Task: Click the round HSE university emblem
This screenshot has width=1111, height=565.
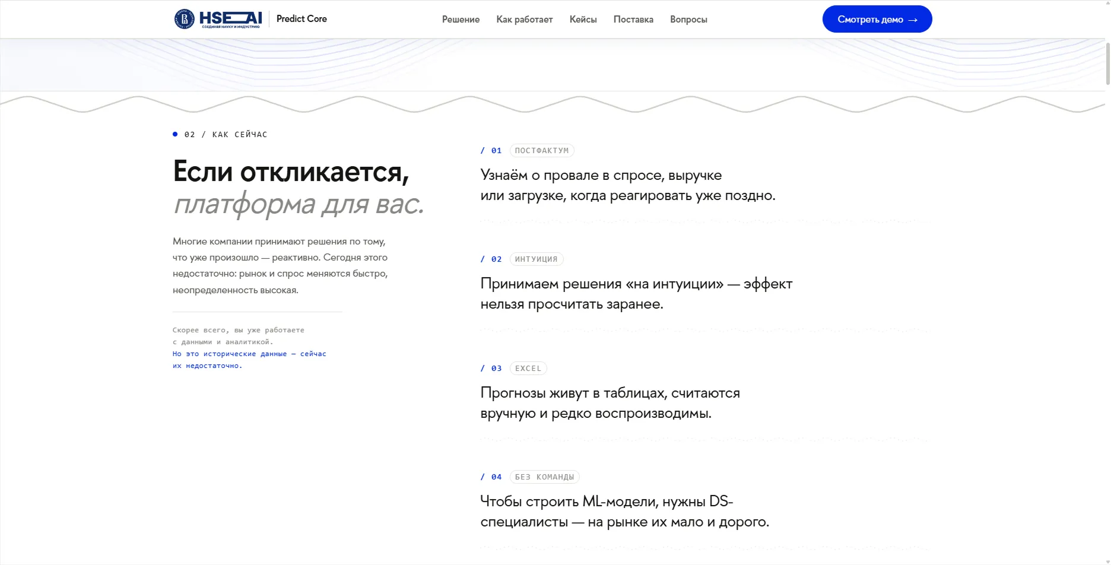Action: coord(184,19)
